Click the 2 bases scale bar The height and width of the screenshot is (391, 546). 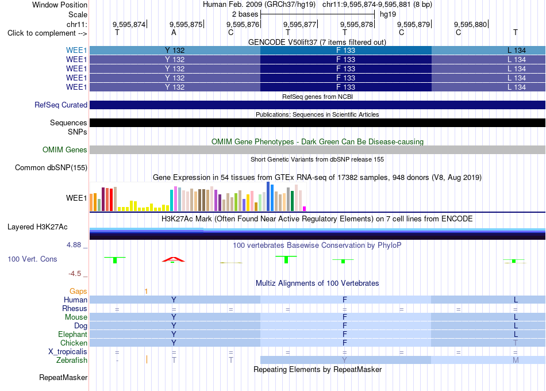coord(317,14)
